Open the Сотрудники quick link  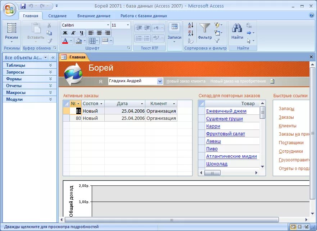coord(291,151)
